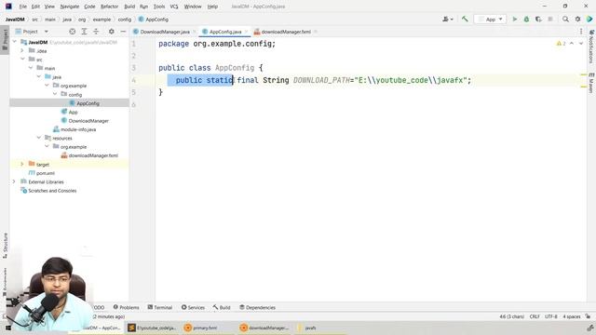Start debugging with the bug icon

[526, 19]
